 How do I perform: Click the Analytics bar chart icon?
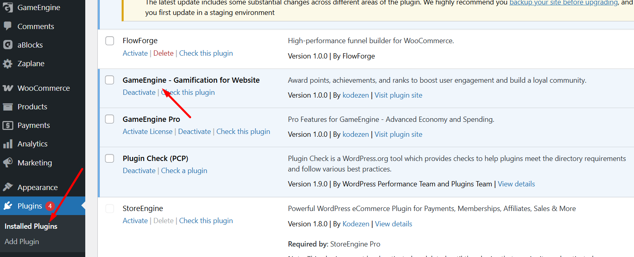8,144
